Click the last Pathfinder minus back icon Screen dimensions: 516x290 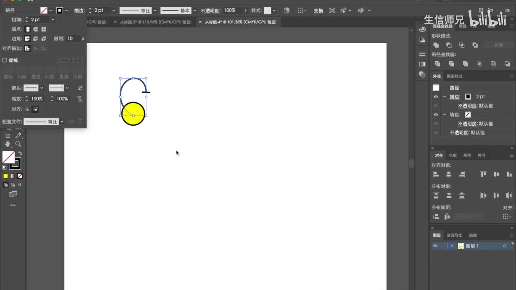[x=507, y=64]
